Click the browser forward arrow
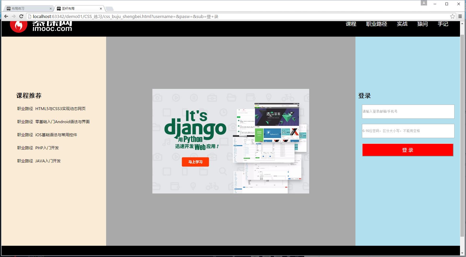This screenshot has height=257, width=466. click(14, 16)
